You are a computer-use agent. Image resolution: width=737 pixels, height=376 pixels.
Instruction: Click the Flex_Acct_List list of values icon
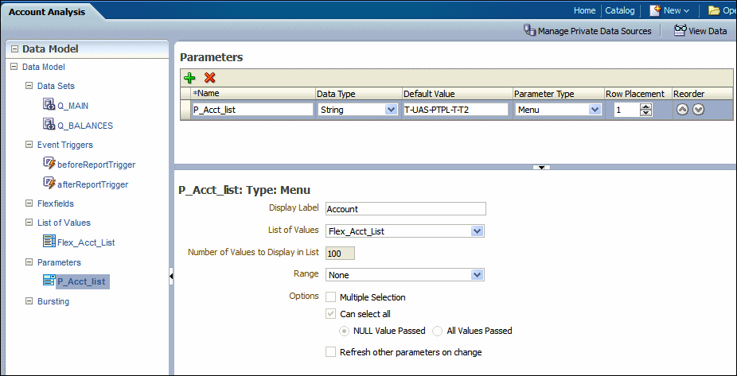pos(49,242)
